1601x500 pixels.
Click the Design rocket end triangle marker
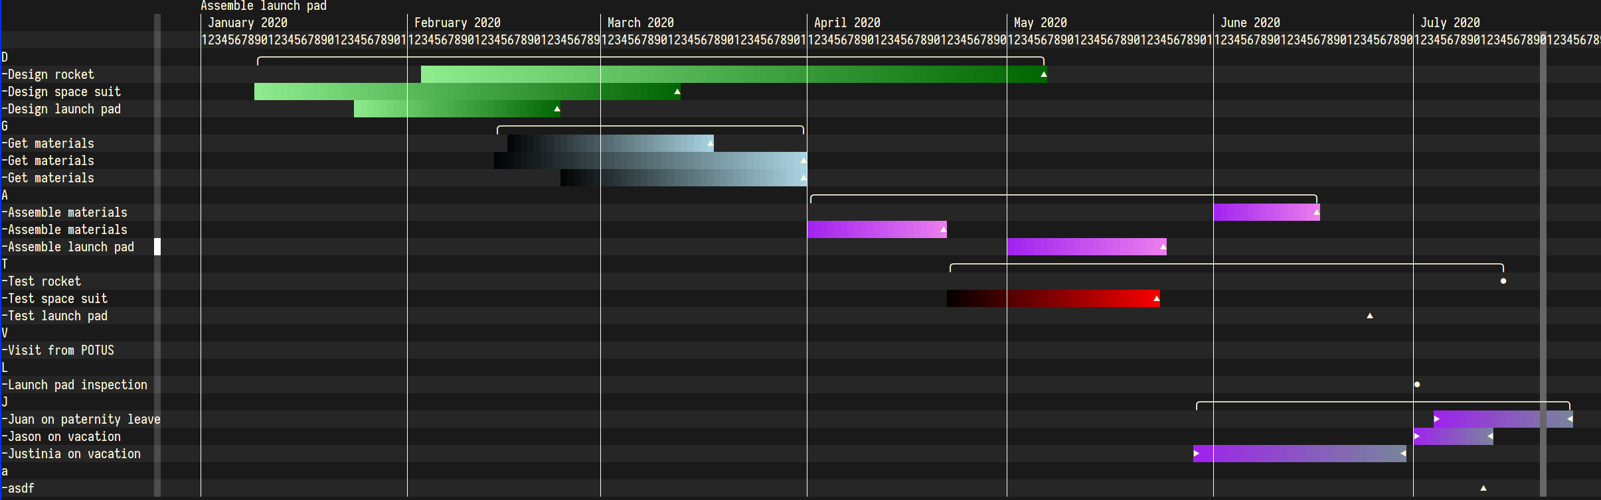tap(1044, 74)
